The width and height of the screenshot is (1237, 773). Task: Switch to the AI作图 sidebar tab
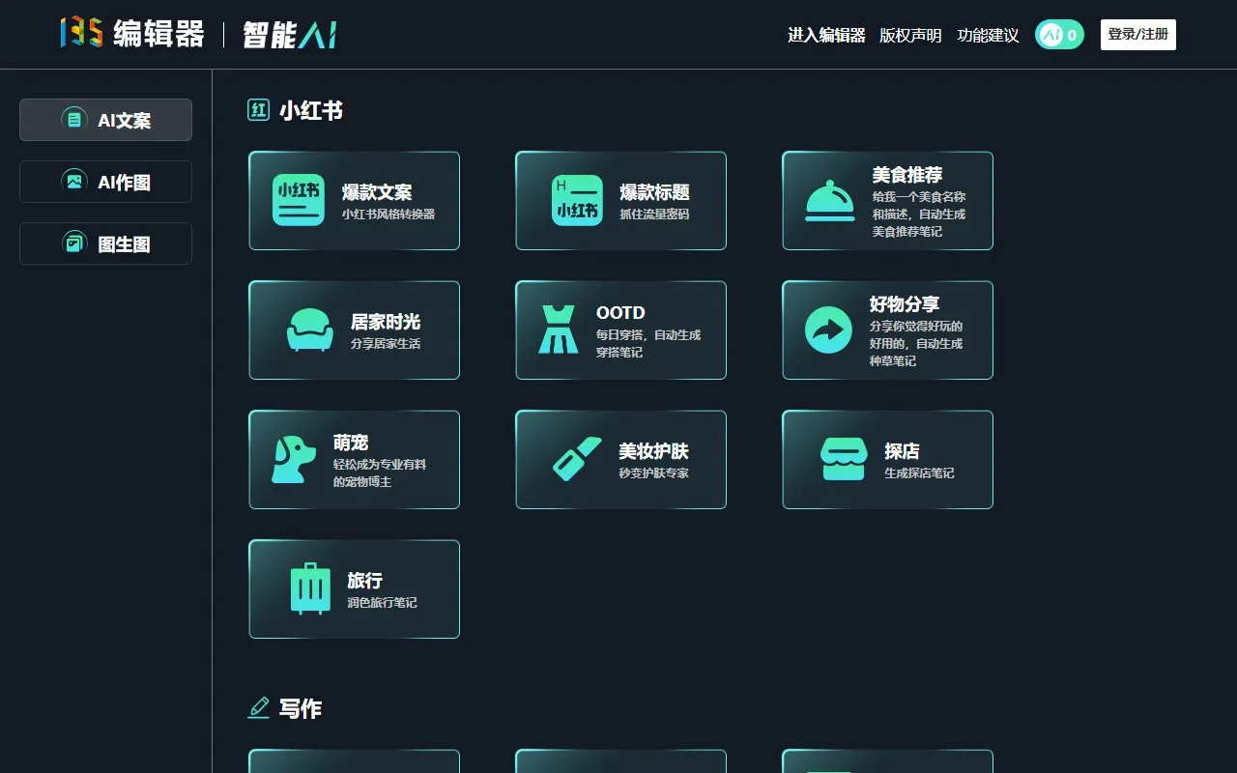(105, 182)
